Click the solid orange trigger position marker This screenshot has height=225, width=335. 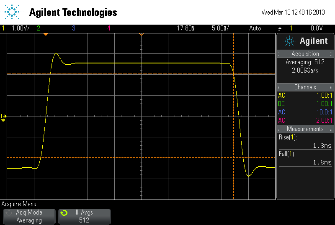tap(46, 35)
